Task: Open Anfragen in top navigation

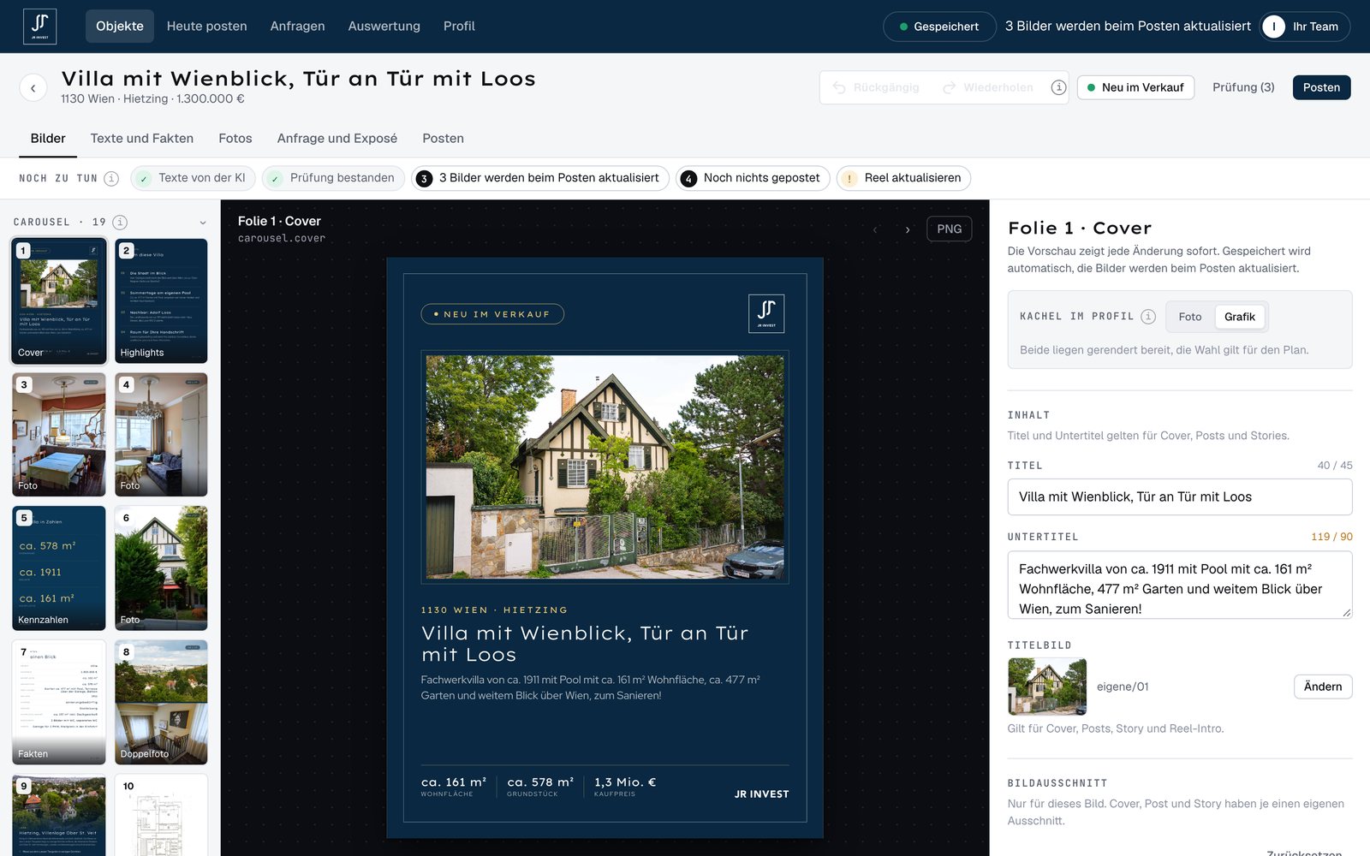Action: pyautogui.click(x=297, y=27)
